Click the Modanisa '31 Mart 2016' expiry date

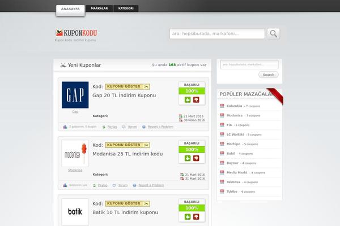click(x=195, y=179)
